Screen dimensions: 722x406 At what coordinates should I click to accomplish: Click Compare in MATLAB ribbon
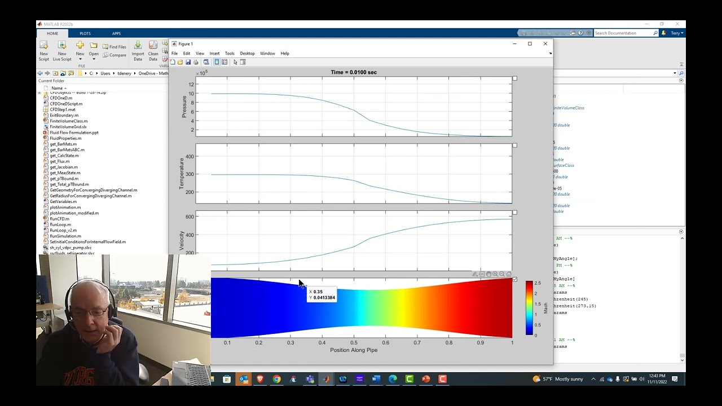point(114,55)
